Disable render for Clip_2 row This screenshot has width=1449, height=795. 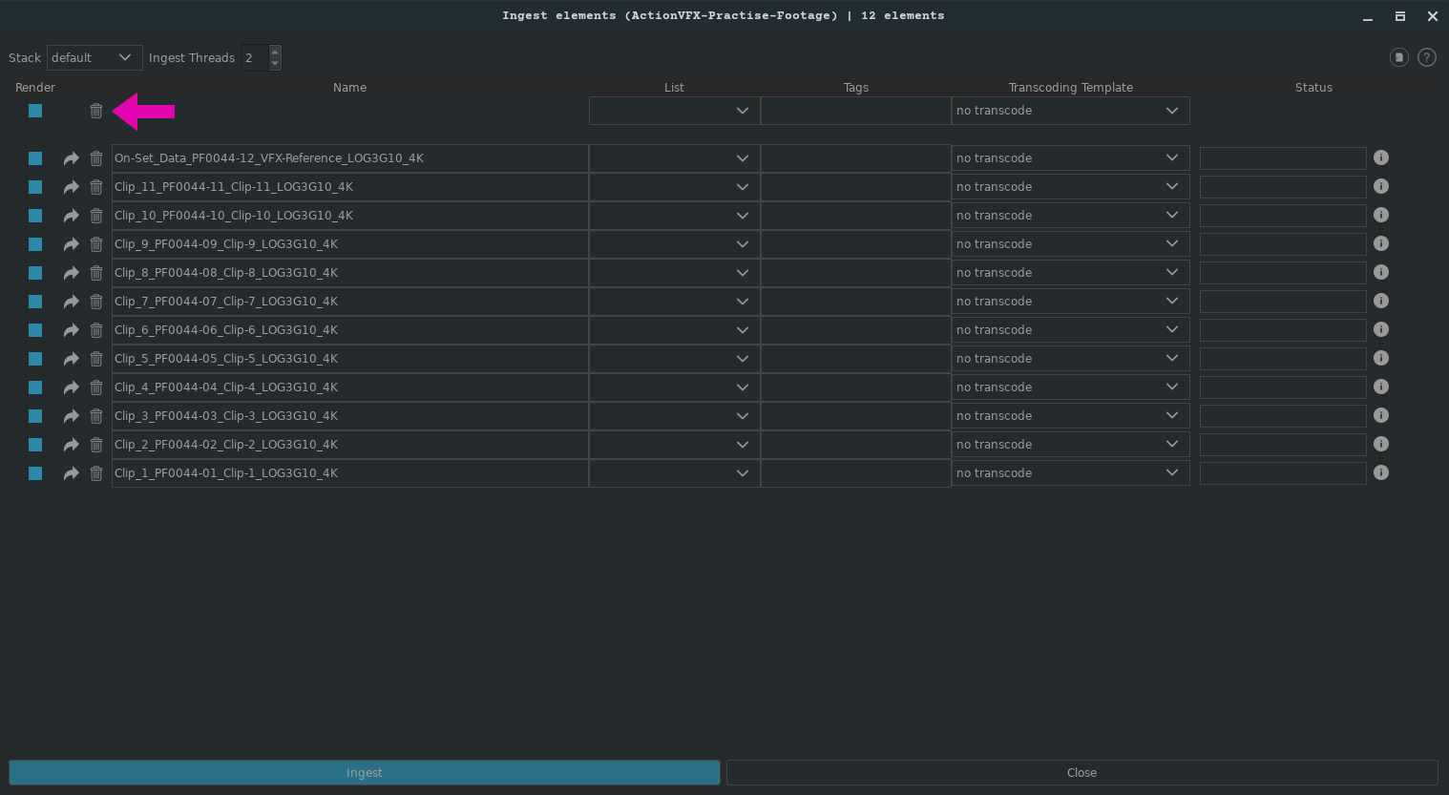(x=35, y=445)
